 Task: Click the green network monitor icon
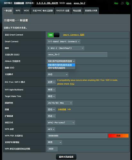[x=128, y=3]
